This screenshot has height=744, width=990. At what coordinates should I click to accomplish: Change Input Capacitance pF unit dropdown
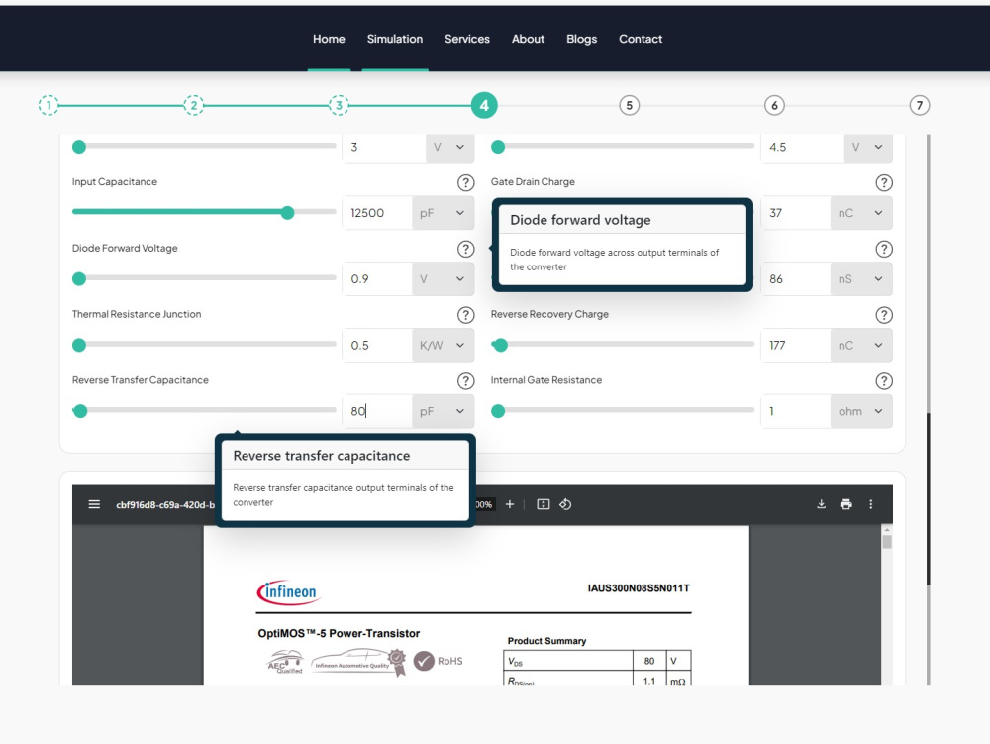tap(443, 213)
